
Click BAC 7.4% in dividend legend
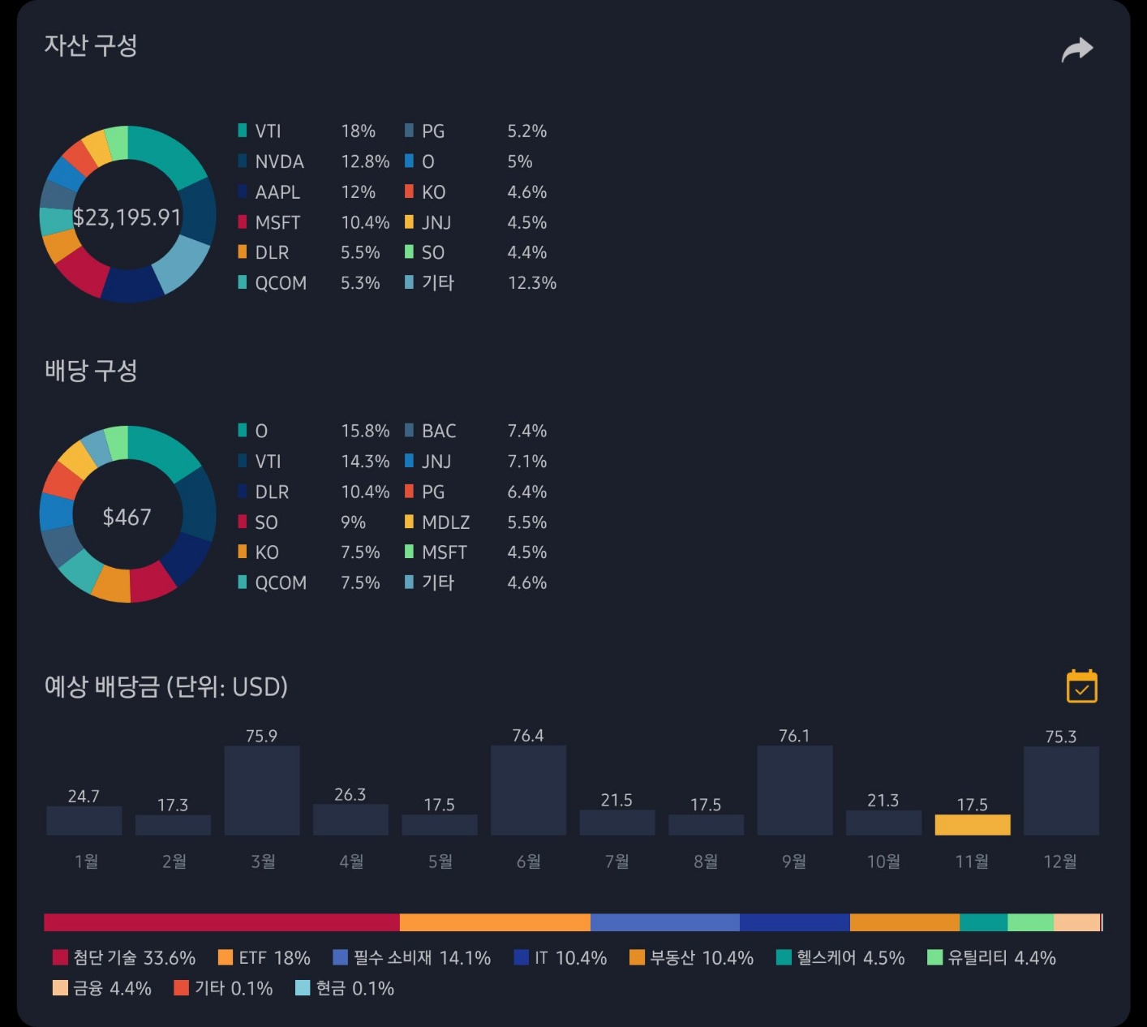pos(476,431)
